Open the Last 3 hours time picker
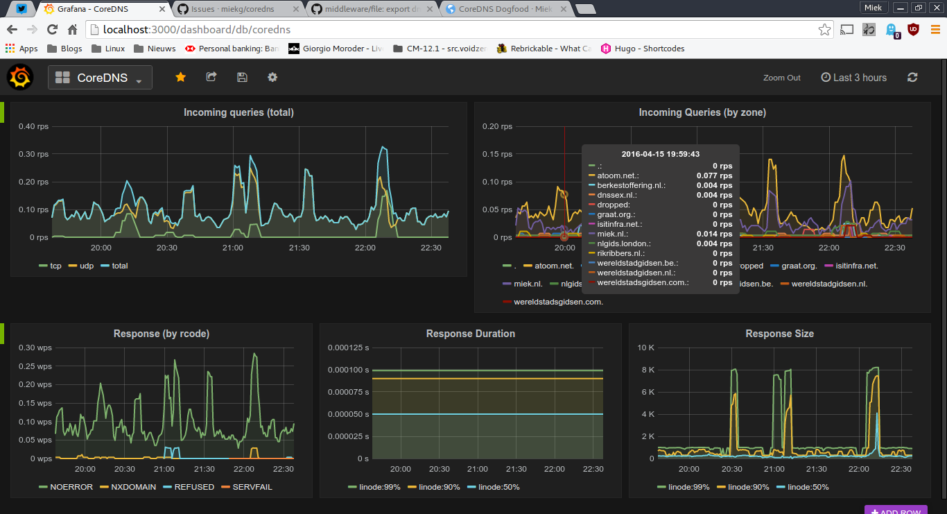947x514 pixels. pyautogui.click(x=853, y=78)
